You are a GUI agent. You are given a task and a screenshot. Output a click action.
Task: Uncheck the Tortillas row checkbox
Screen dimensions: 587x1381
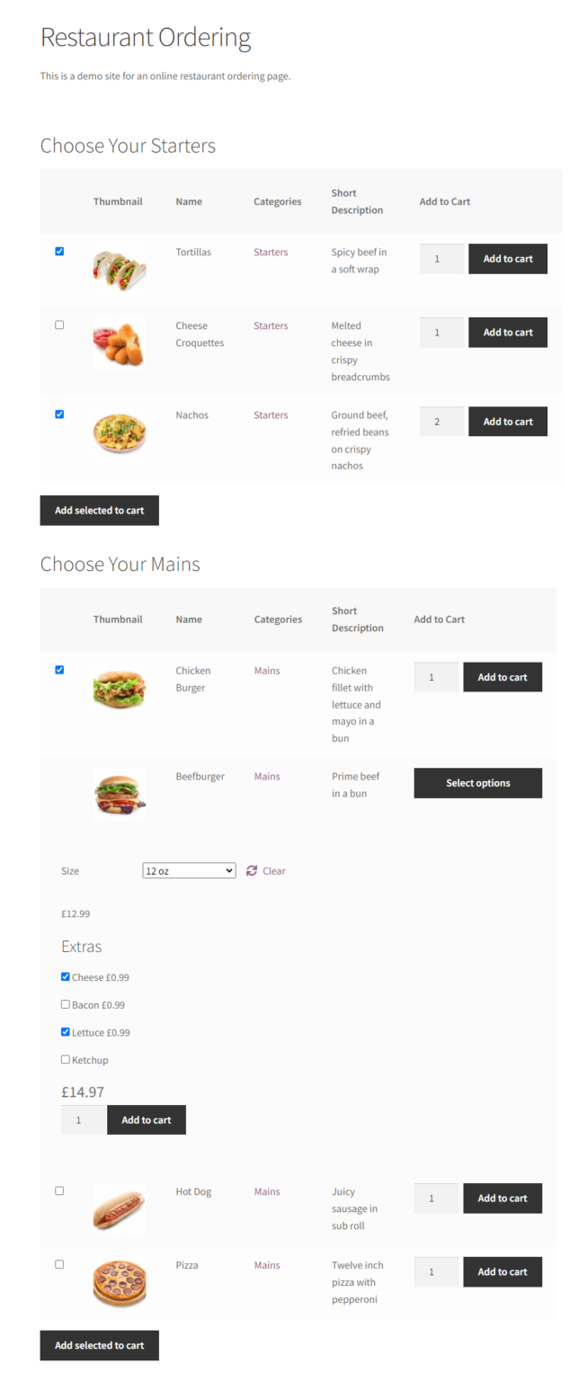59,251
